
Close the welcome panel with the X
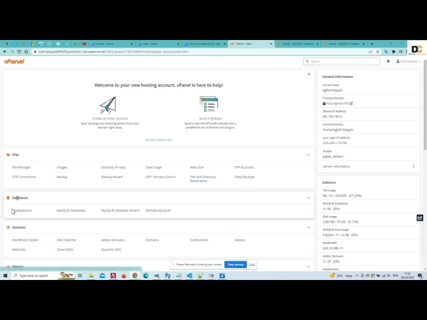click(x=309, y=74)
